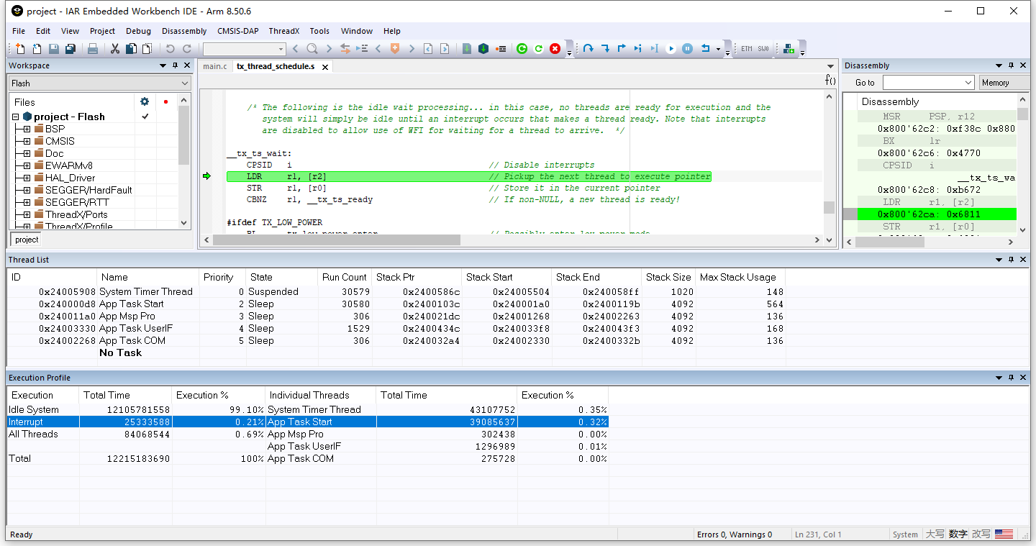
Task: Click the Stack Size column header
Action: pos(668,277)
